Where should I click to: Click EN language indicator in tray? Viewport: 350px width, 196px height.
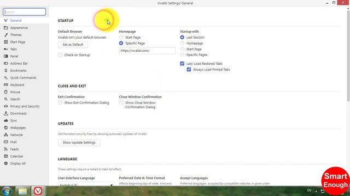pos(309,191)
